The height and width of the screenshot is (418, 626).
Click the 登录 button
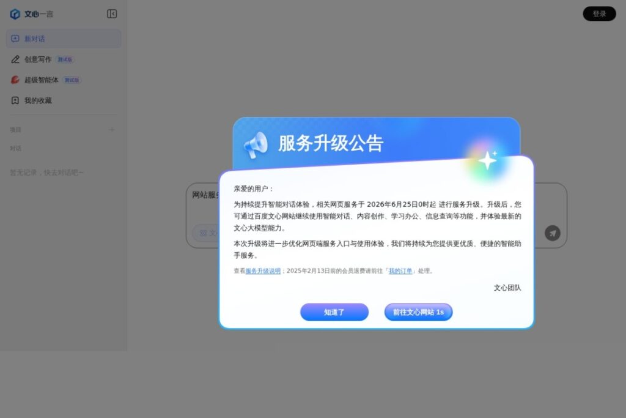[599, 14]
